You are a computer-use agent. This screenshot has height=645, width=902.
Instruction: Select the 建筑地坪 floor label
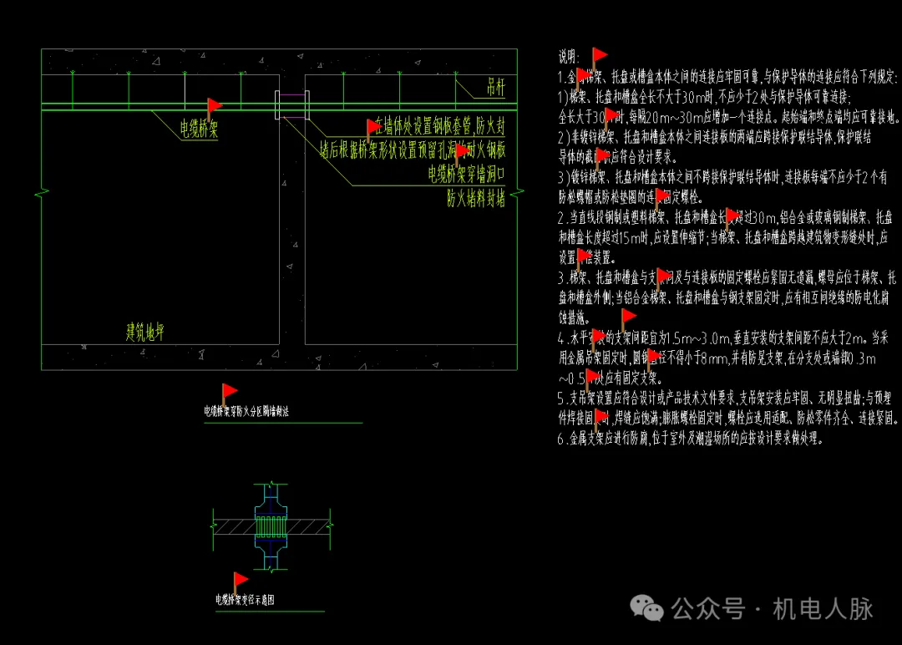tap(144, 332)
